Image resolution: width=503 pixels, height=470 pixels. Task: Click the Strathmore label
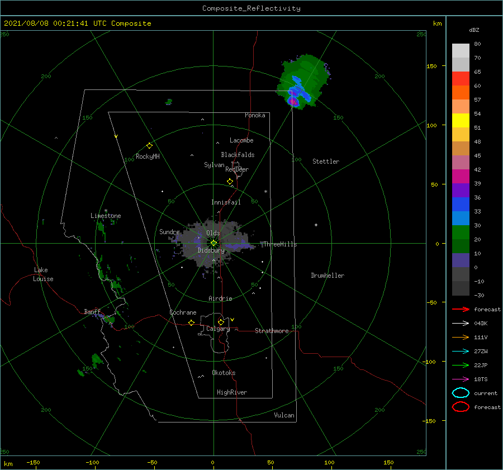(272, 331)
